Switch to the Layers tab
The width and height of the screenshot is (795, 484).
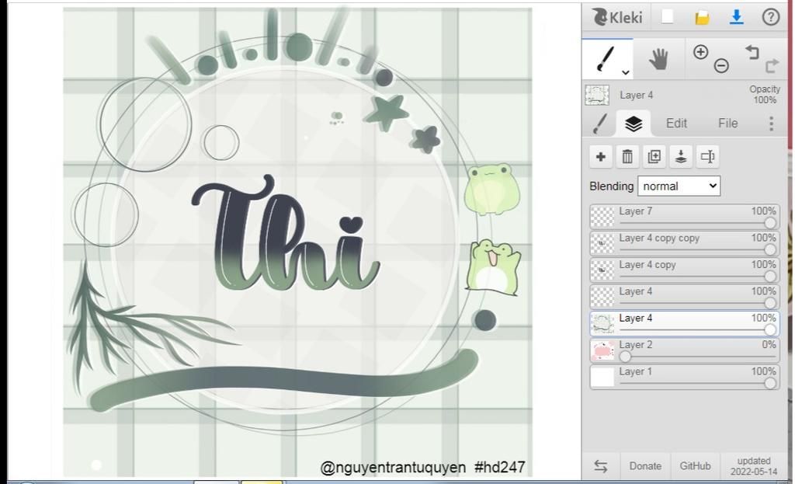634,124
